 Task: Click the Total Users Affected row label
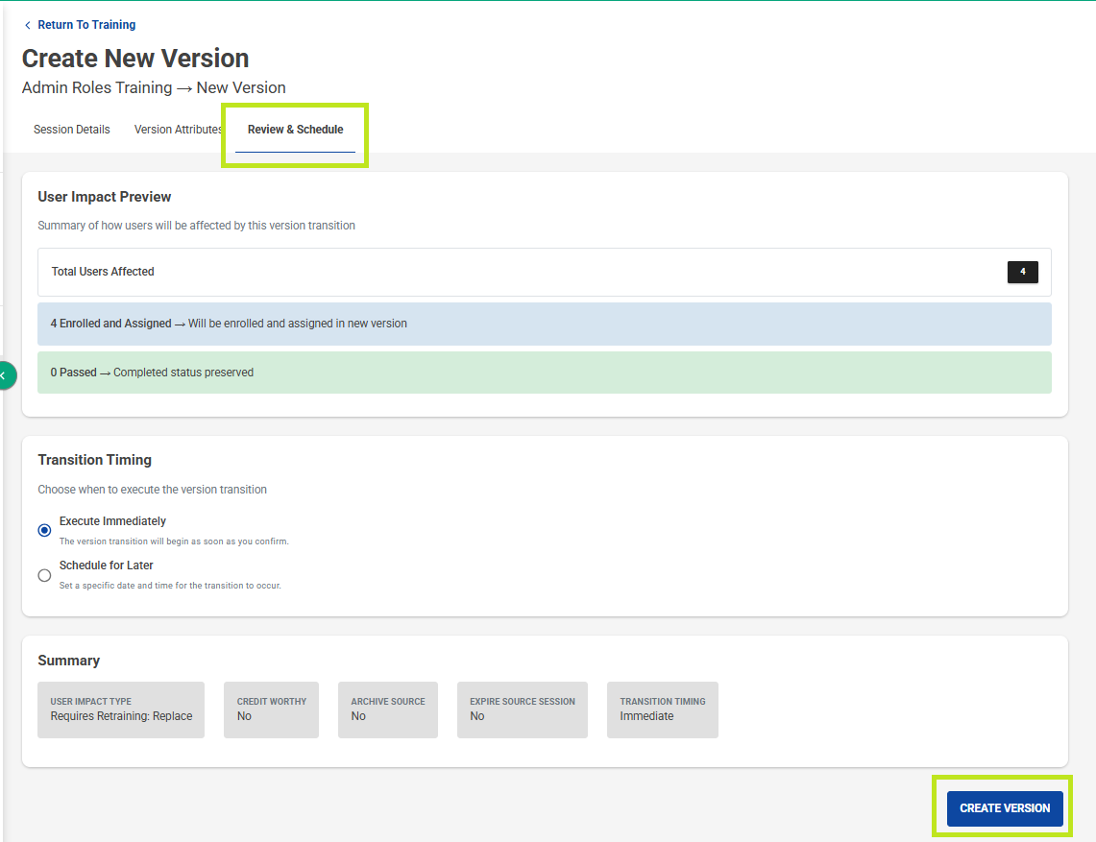point(103,272)
